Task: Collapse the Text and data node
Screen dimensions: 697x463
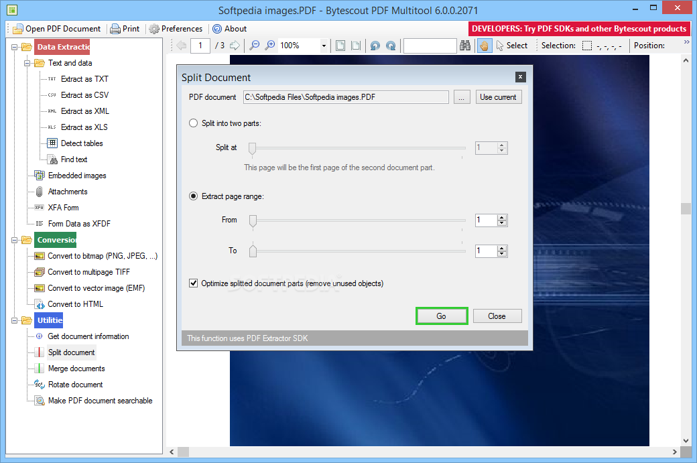Action: click(x=27, y=63)
